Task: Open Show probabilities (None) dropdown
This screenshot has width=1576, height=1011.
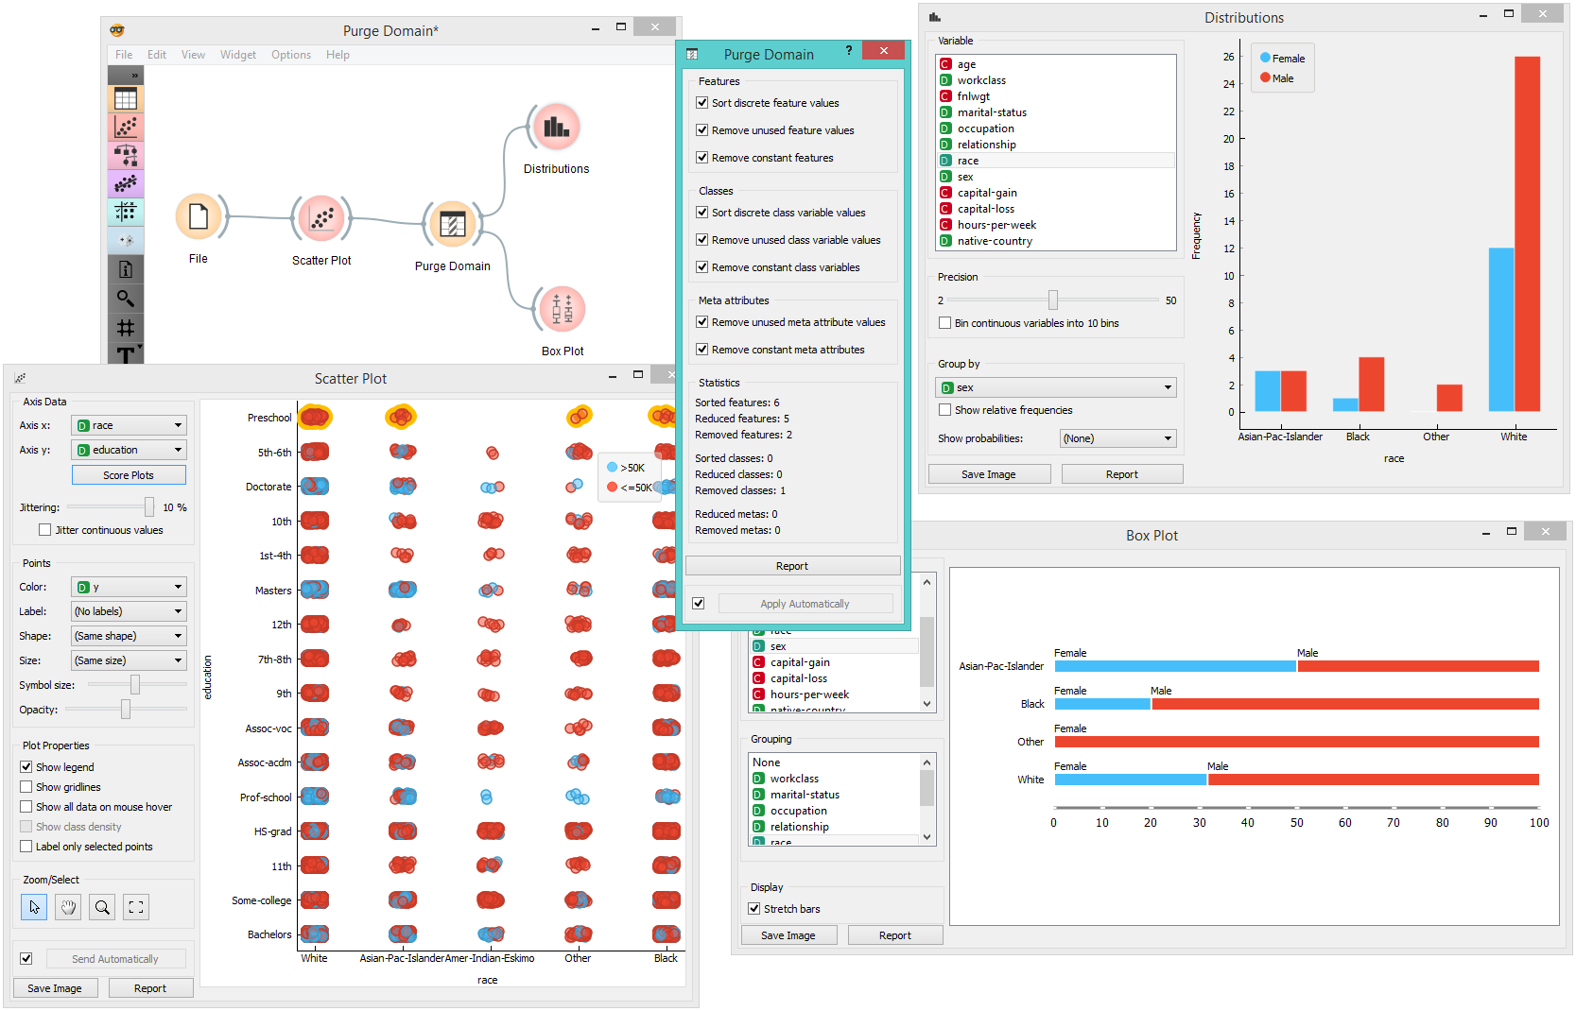Action: [x=1117, y=438]
